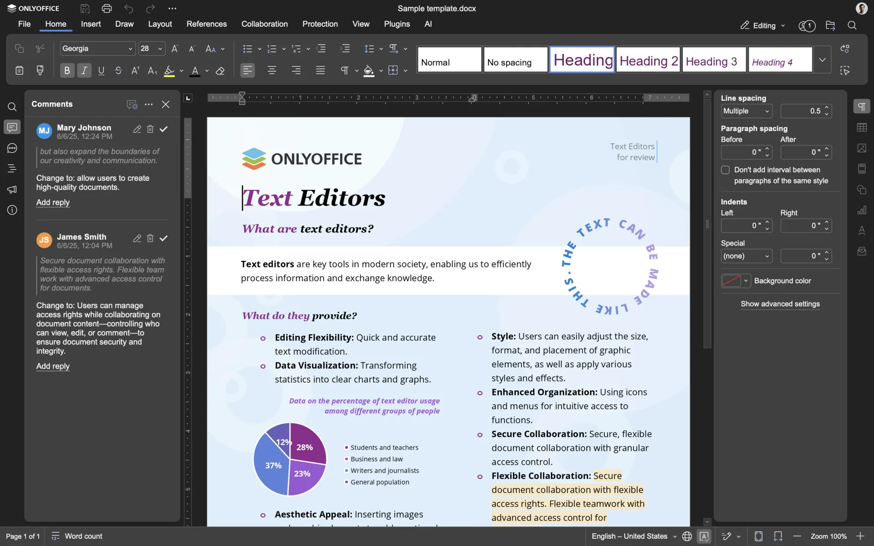874x546 pixels.
Task: Open the Image settings panel
Action: click(862, 148)
